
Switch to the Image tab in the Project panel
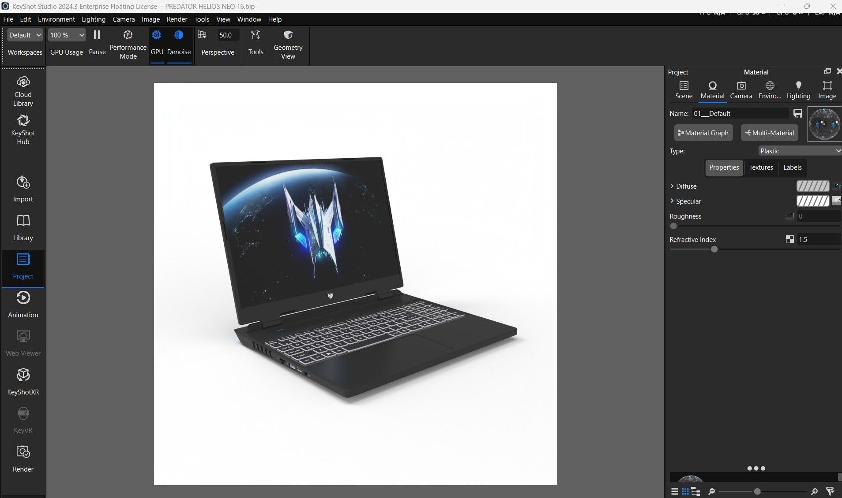(x=827, y=90)
